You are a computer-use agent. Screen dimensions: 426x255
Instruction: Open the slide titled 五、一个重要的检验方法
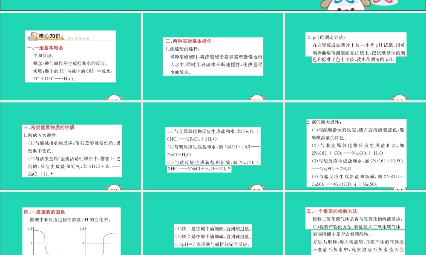pyautogui.click(x=356, y=224)
